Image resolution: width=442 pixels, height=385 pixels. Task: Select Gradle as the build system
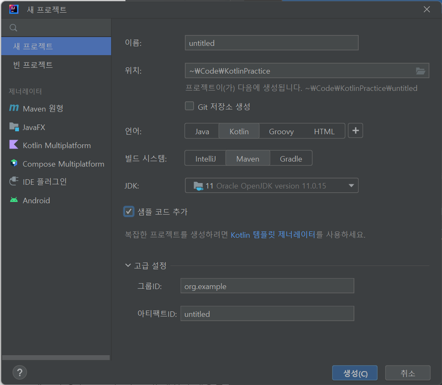pos(291,159)
